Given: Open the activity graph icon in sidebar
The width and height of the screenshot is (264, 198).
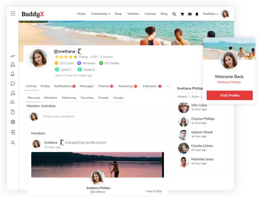Looking at the screenshot, I should tap(13, 56).
